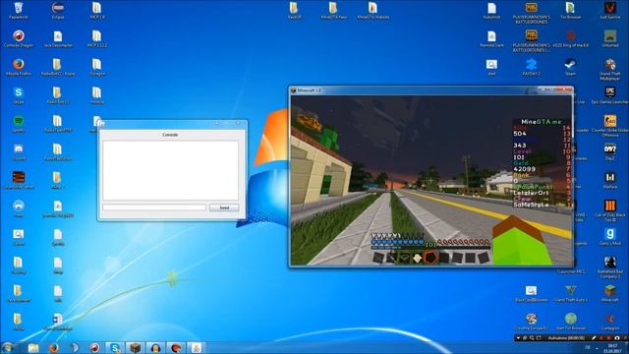The height and width of the screenshot is (354, 629).
Task: Select the Comodo Dragon desktop icon
Action: [19, 39]
